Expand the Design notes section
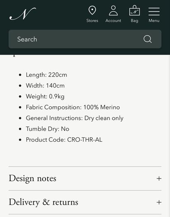The image size is (170, 217). tap(85, 179)
